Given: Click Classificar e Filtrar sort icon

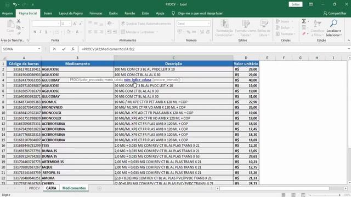Looking at the screenshot, I should coord(318,28).
